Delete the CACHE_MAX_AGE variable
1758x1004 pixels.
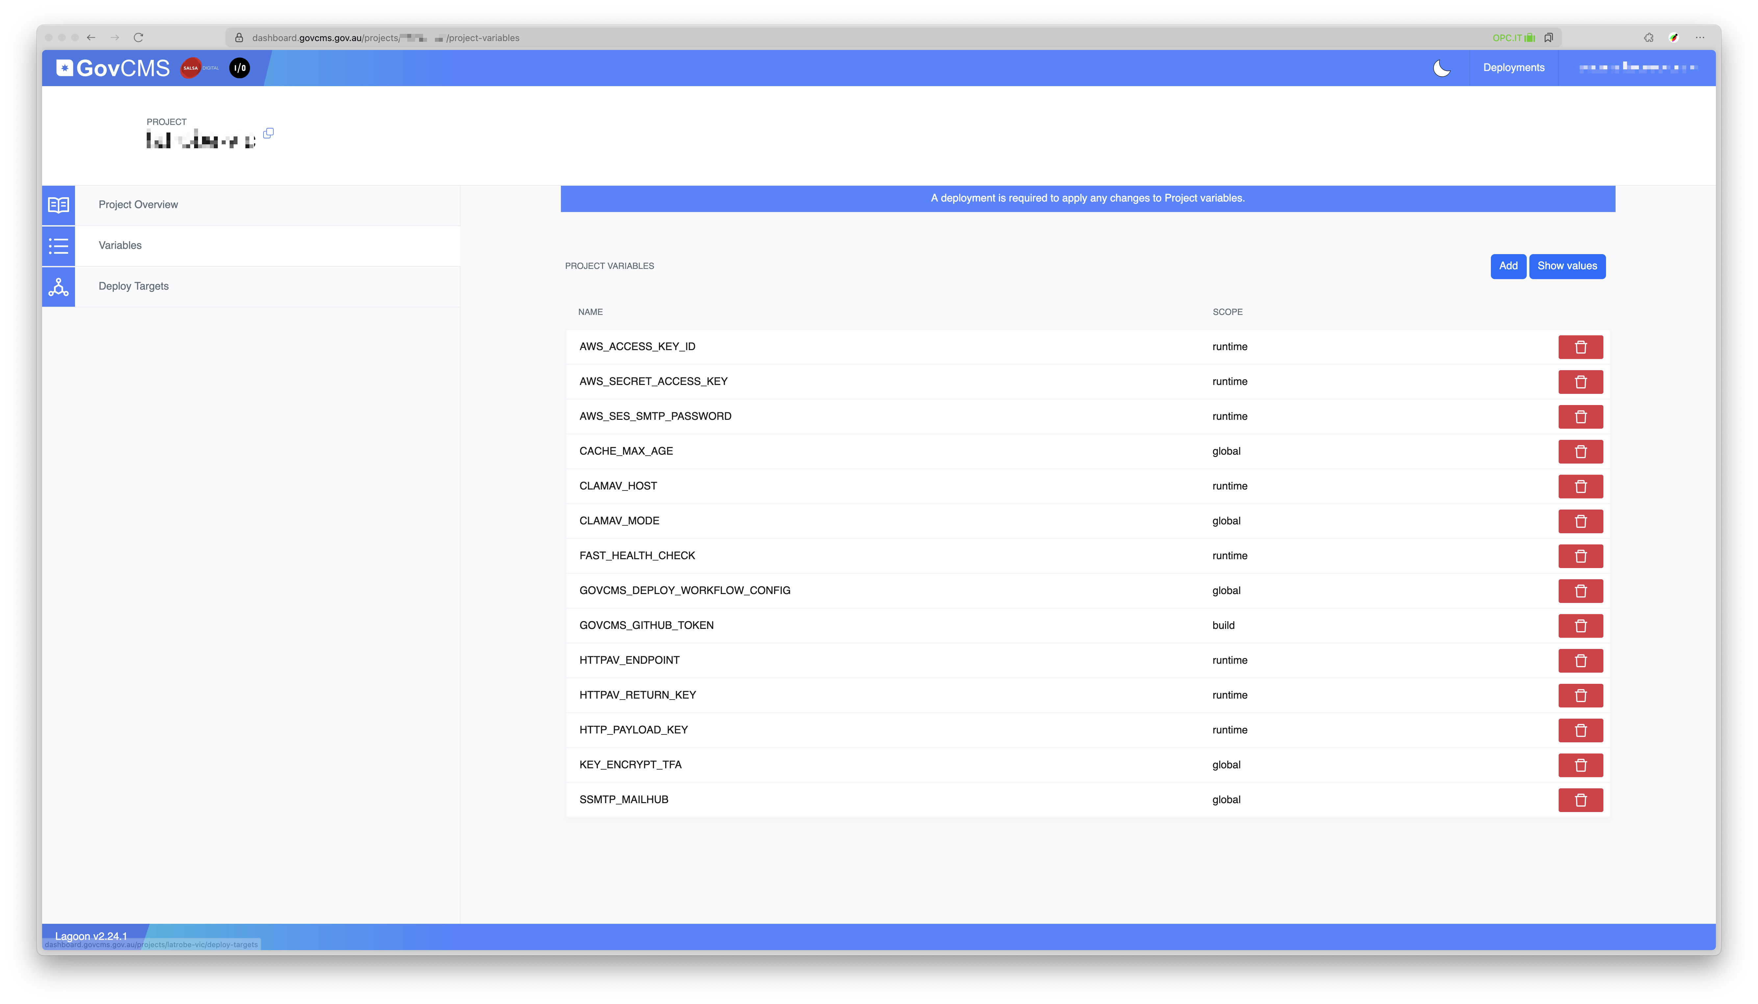[1580, 452]
